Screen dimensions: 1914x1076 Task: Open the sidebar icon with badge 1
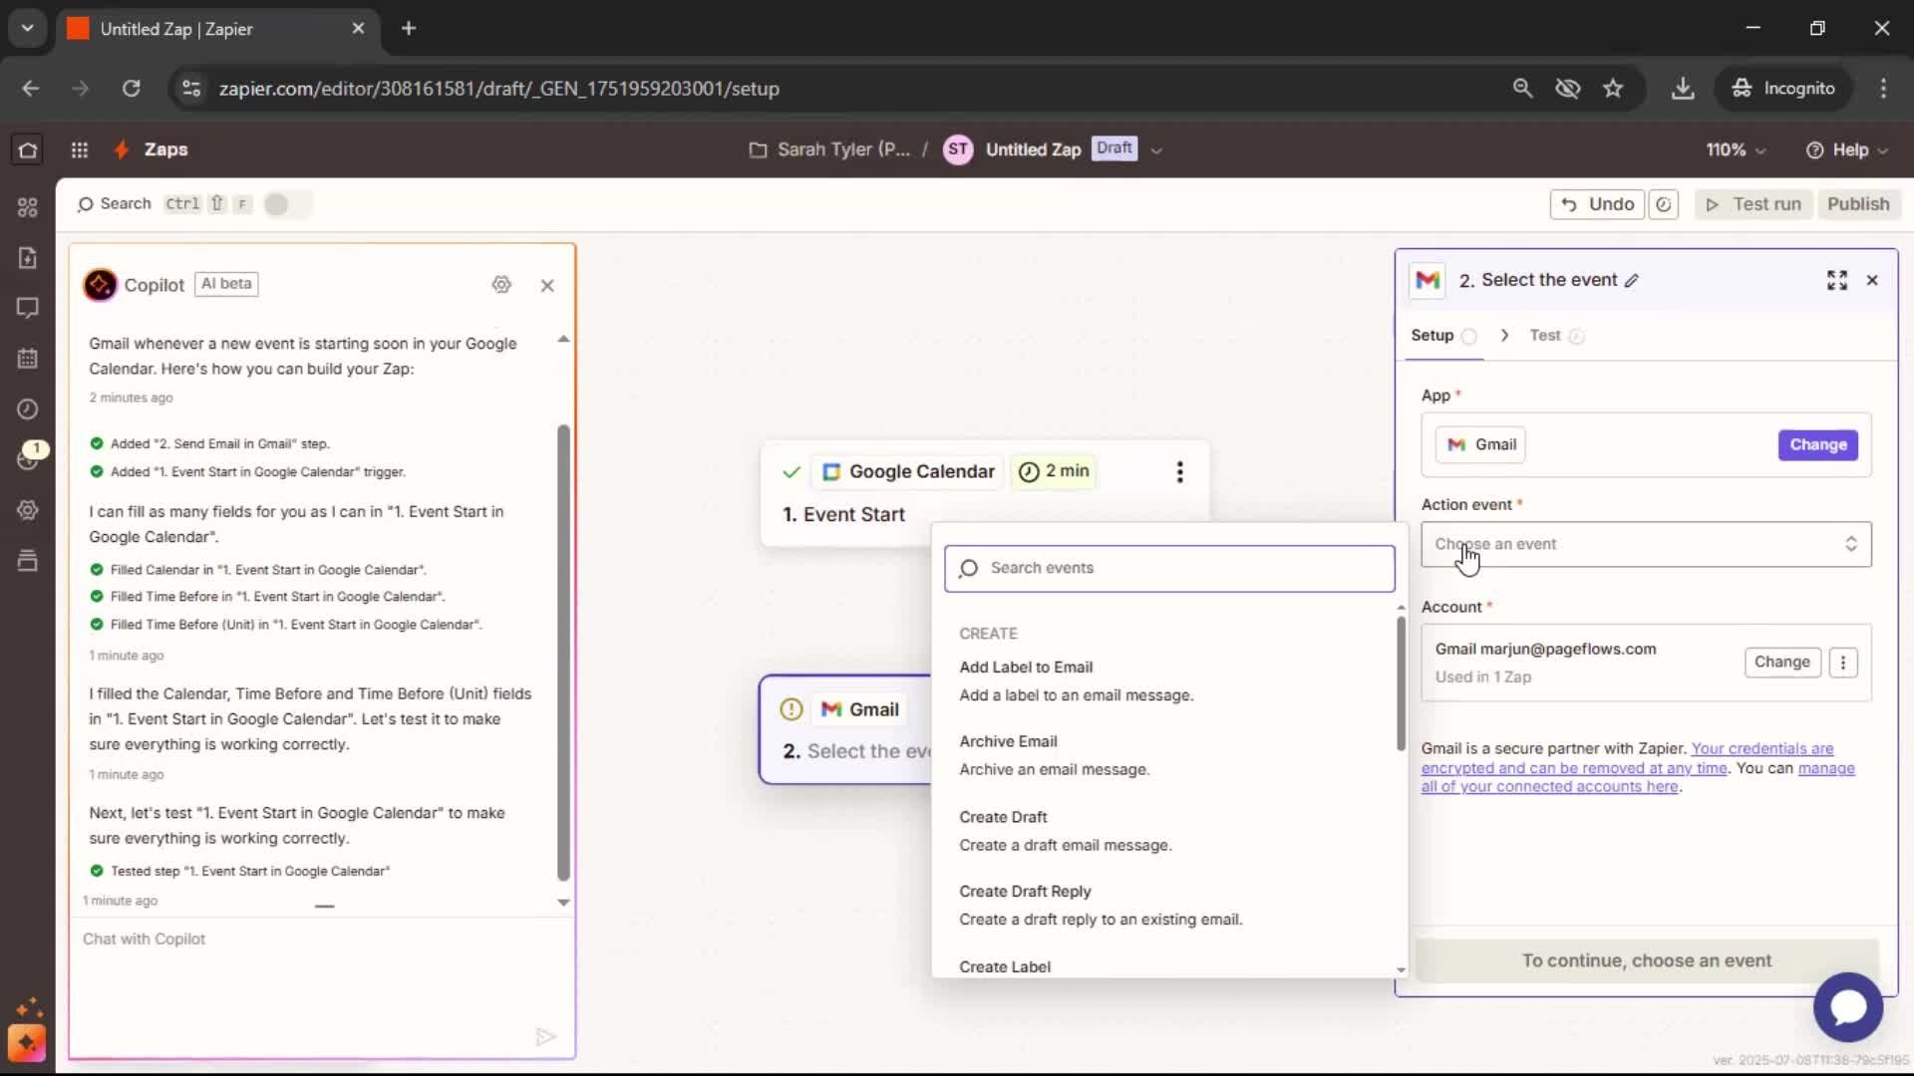pyautogui.click(x=30, y=456)
